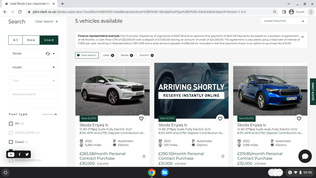This screenshot has width=316, height=178.
Task: Open Guest profile button
Action: [x=297, y=12]
